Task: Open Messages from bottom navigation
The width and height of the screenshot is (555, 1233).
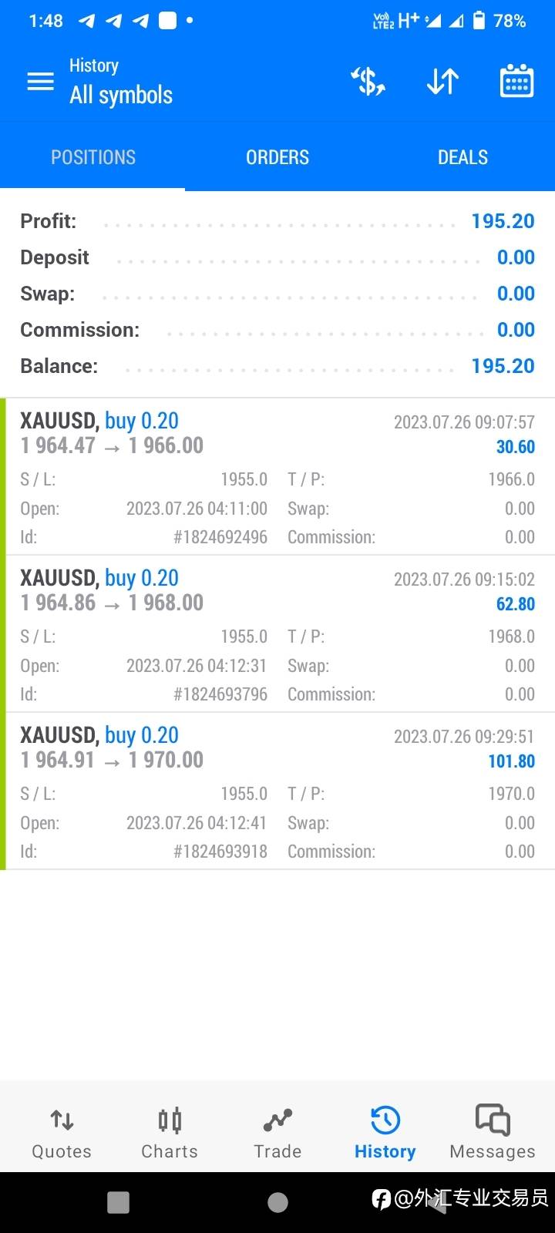Action: [493, 1133]
